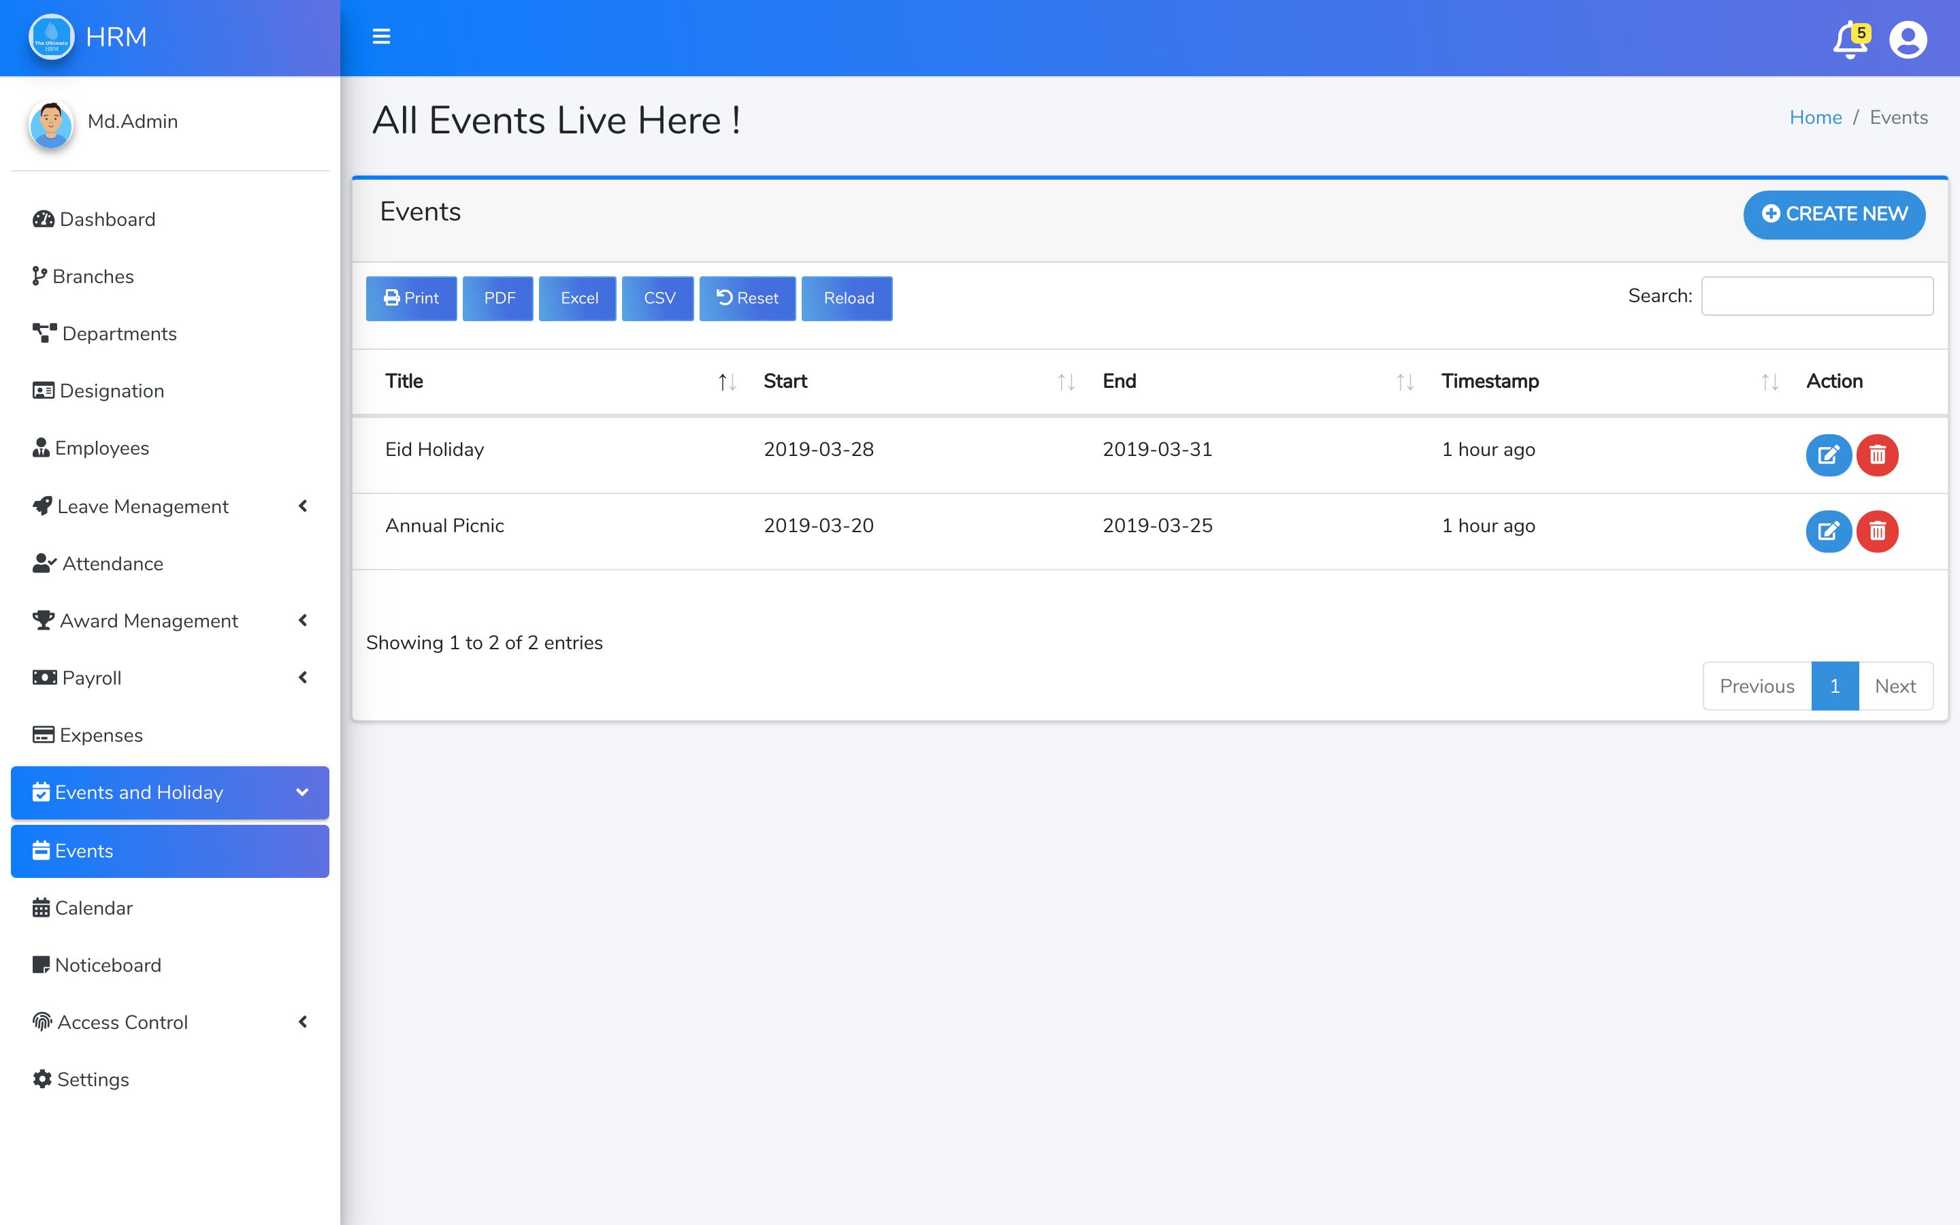Collapse Events and Holiday chevron

pos(302,792)
